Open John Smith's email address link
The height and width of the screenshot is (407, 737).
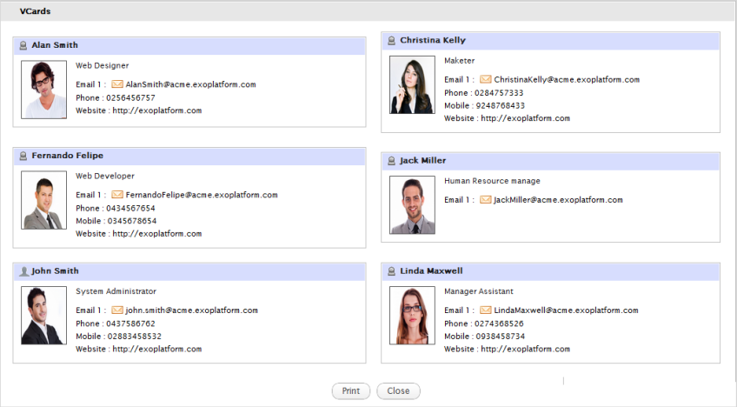191,310
